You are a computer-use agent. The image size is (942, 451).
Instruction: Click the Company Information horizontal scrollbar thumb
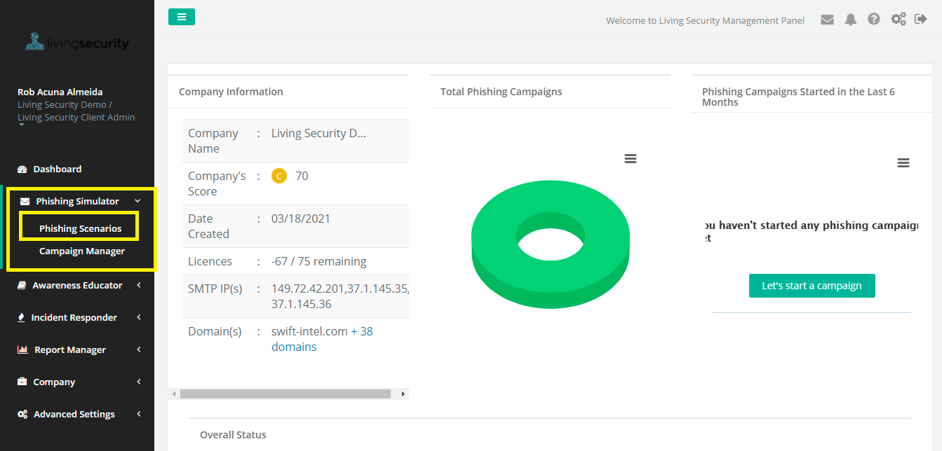[x=285, y=394]
